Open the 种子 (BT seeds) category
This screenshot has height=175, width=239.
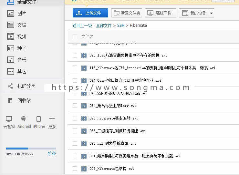(22, 48)
